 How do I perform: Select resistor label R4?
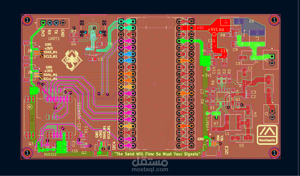tap(74, 44)
